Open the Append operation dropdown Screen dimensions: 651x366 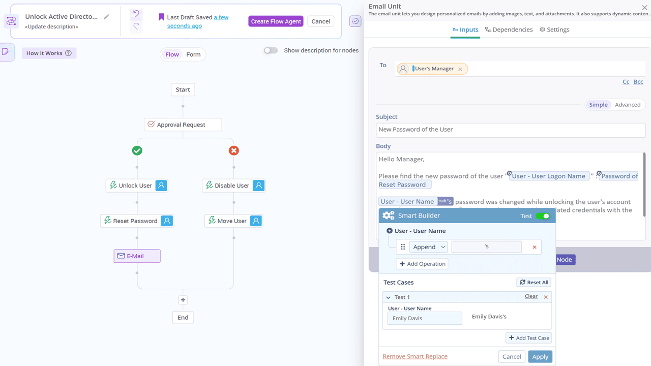tap(428, 247)
